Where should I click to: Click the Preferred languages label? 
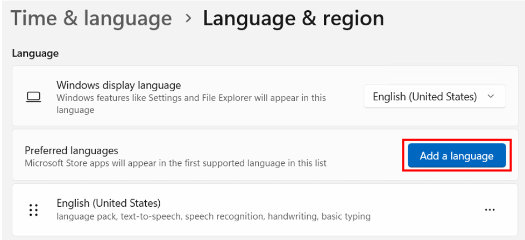(71, 150)
